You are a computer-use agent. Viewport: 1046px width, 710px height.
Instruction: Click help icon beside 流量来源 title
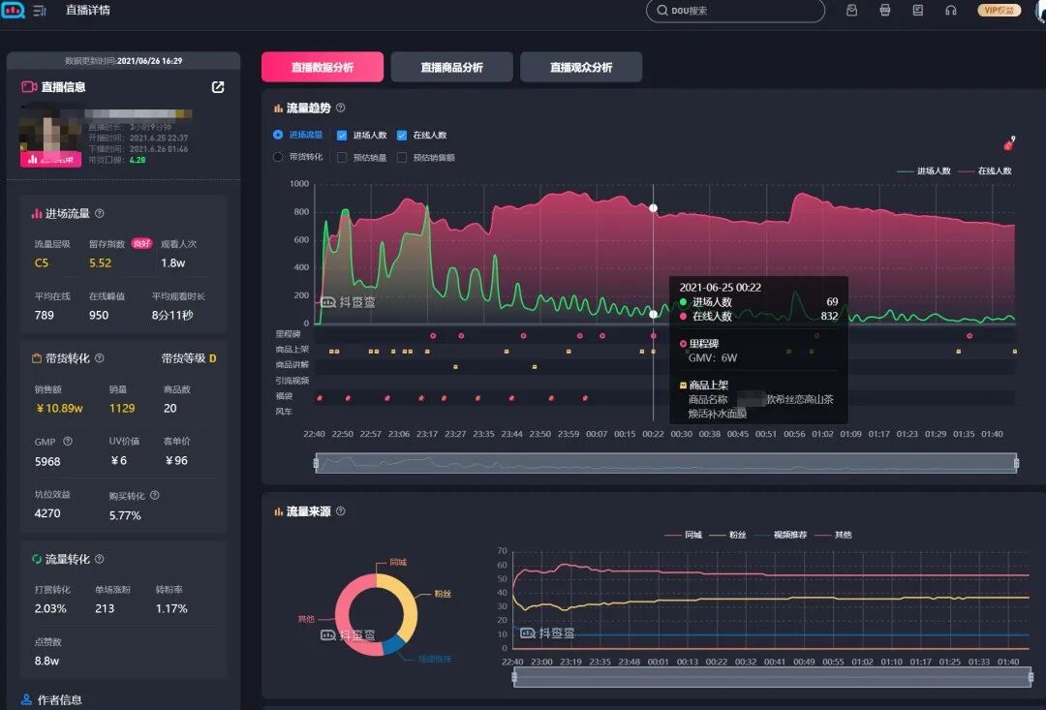(x=341, y=511)
